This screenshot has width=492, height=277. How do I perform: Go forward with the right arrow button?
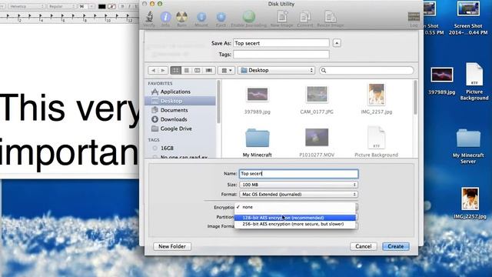[163, 70]
